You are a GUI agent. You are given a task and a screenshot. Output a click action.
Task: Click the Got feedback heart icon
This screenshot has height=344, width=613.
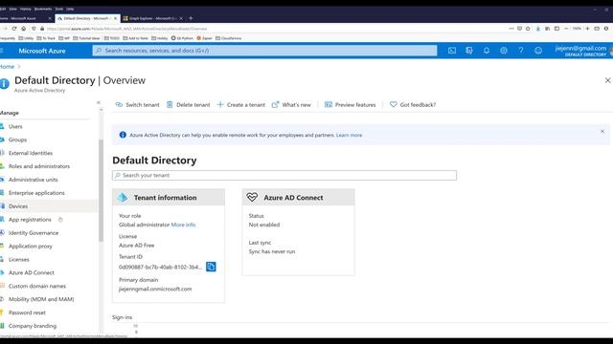click(x=394, y=104)
